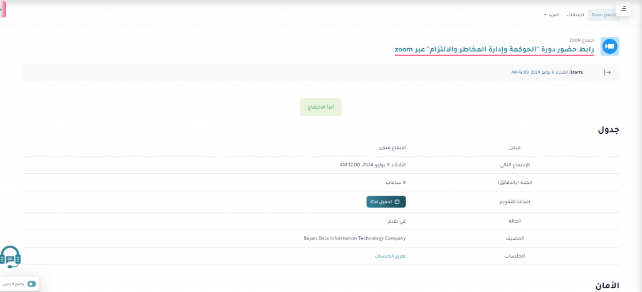Click the Bayan Data Information Technology Company host name
Screen dimensions: 642x292
(x=355, y=238)
